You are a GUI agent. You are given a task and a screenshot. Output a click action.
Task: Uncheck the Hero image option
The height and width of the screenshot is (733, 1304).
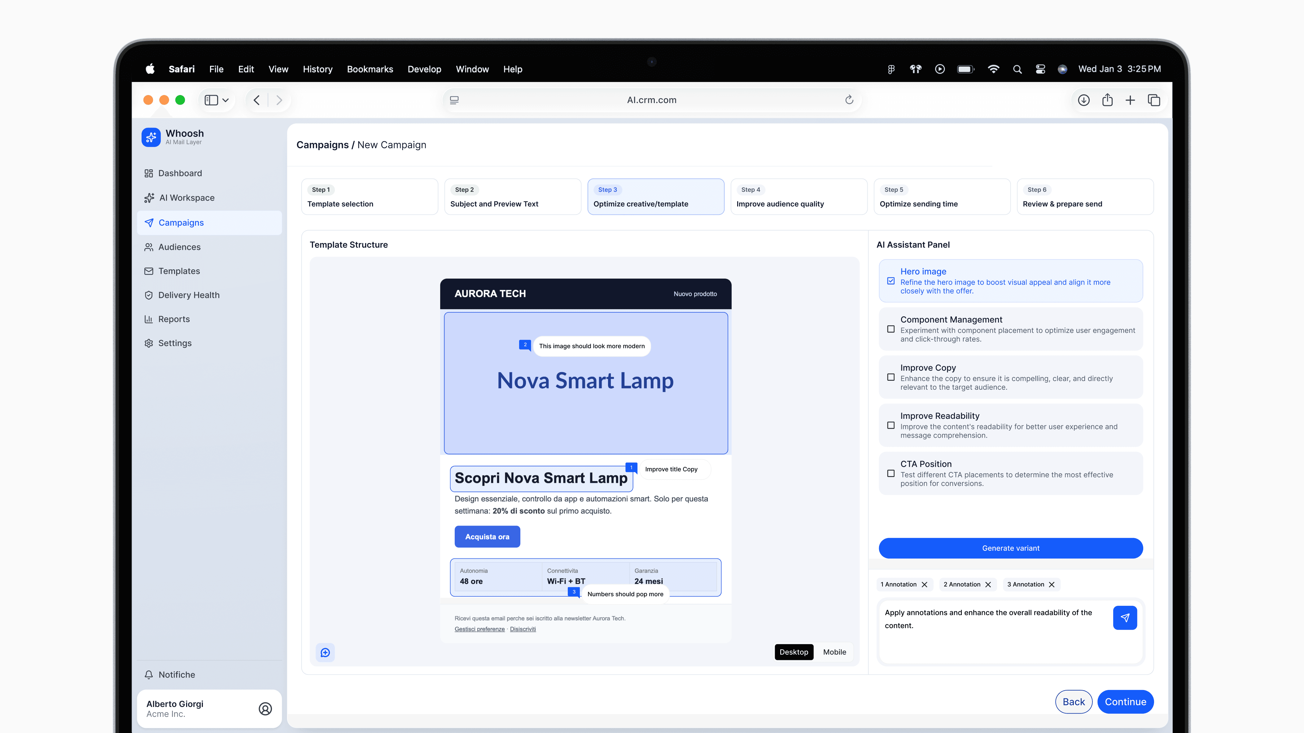[891, 281]
